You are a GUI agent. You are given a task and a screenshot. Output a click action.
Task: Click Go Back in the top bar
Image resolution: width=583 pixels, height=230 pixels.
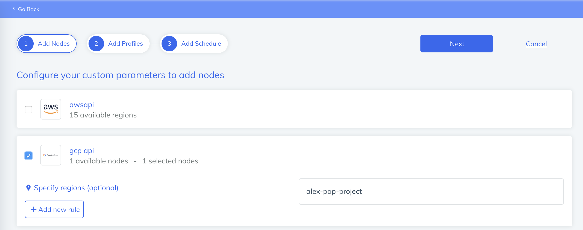28,9
